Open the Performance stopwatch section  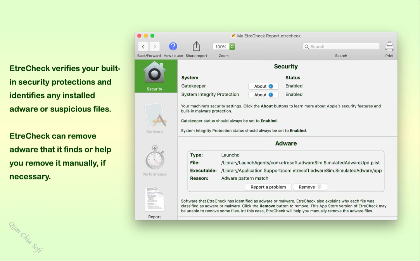click(x=155, y=160)
